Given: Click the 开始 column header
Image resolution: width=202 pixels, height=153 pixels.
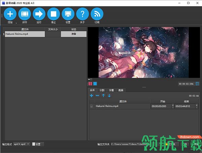Looking at the screenshot, I should 162,101.
